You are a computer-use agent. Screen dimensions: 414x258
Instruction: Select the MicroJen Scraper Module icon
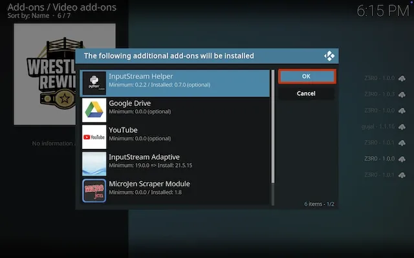94,191
